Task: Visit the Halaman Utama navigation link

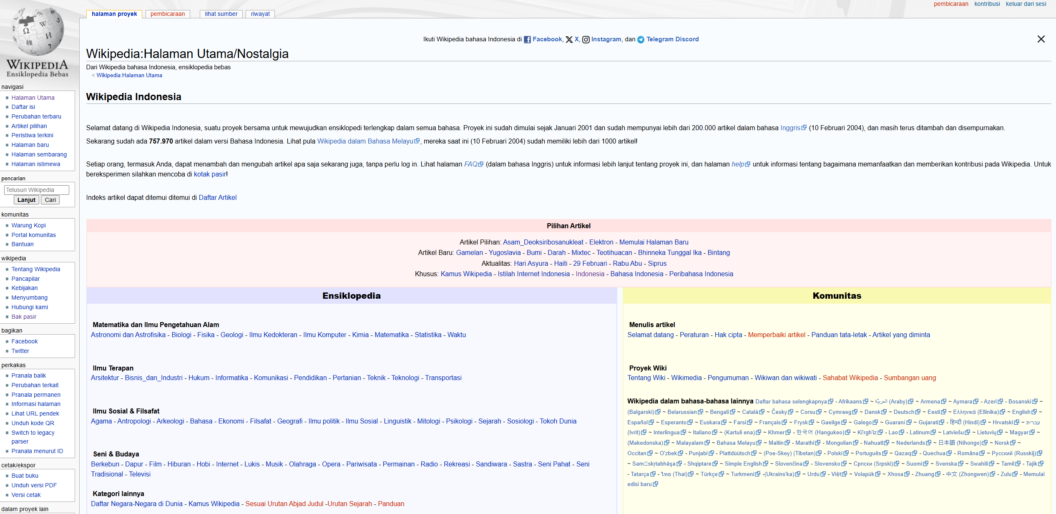Action: tap(33, 97)
